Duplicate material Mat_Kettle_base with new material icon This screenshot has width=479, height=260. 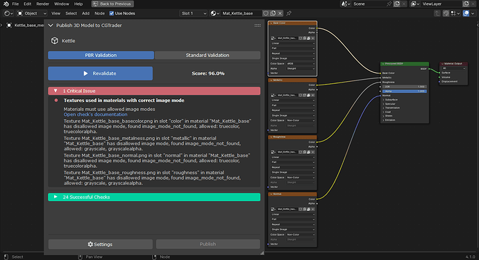[x=273, y=13]
